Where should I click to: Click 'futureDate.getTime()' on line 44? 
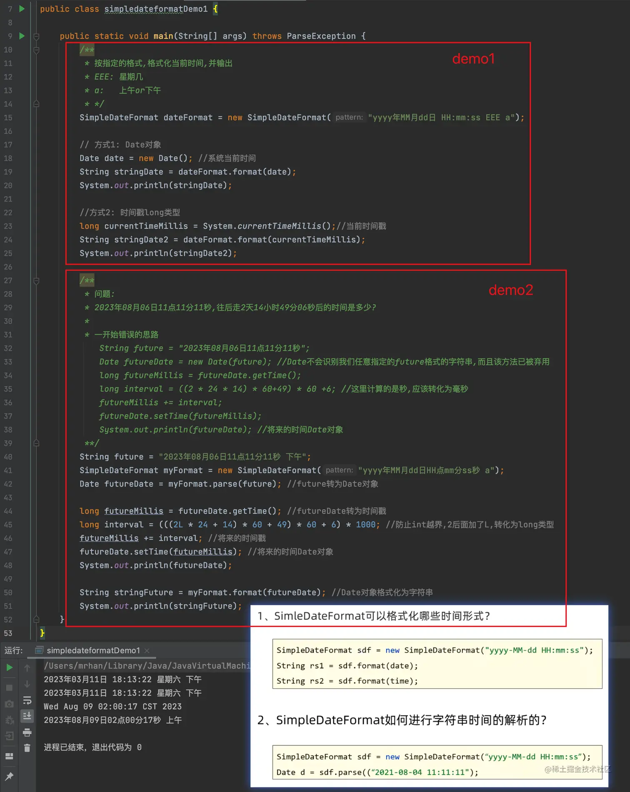pos(227,511)
